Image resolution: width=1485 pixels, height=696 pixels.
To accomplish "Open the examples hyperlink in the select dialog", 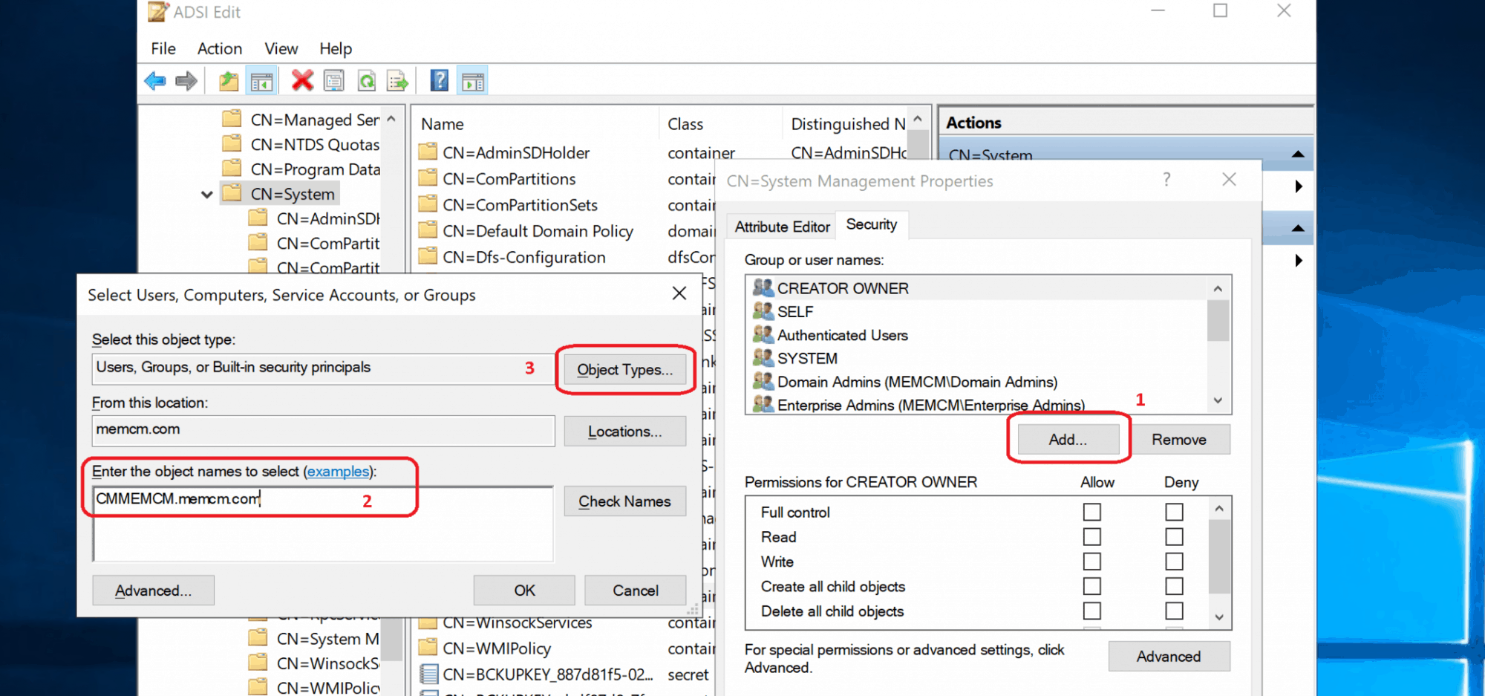I will click(338, 471).
